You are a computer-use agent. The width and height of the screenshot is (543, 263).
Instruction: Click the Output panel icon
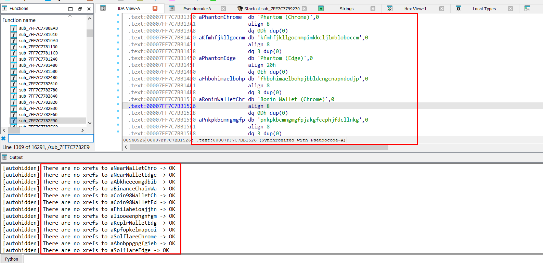click(4, 157)
